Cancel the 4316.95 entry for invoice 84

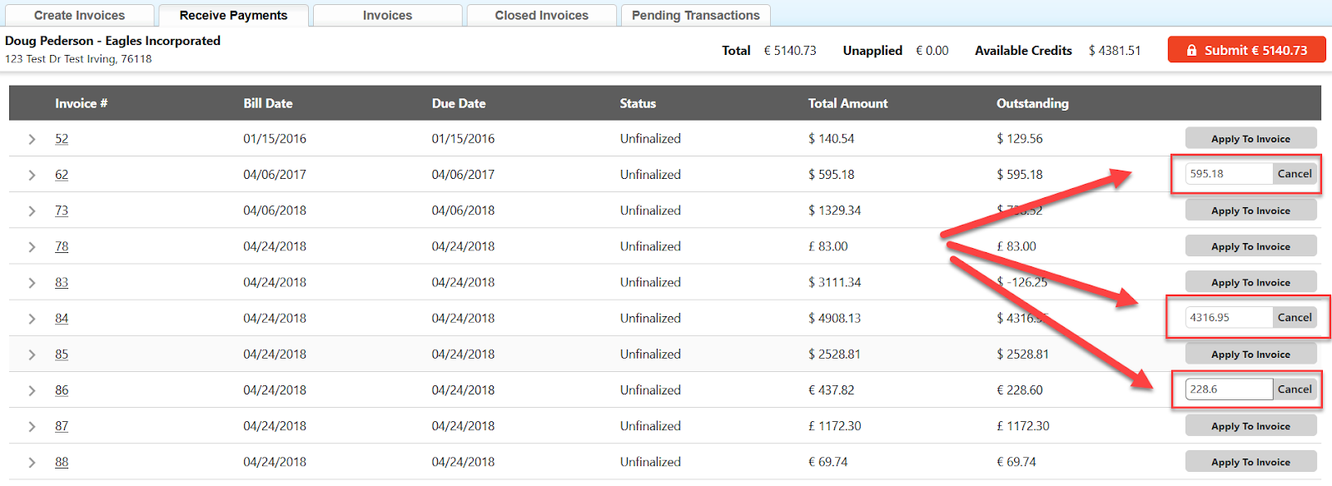(1295, 316)
